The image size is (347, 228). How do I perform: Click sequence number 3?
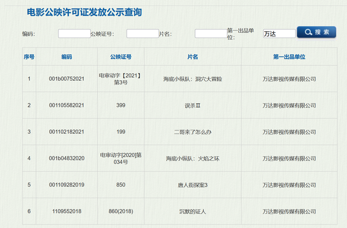29,132
